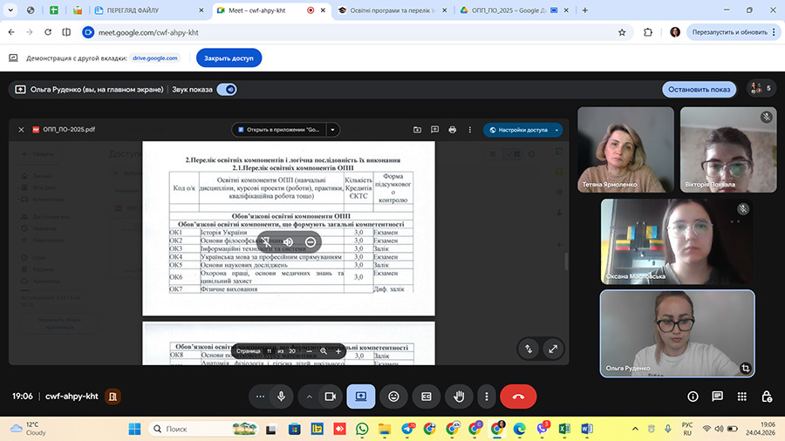Screen dimensions: 785x441
Task: Open host controls lock icon
Action: 767,397
